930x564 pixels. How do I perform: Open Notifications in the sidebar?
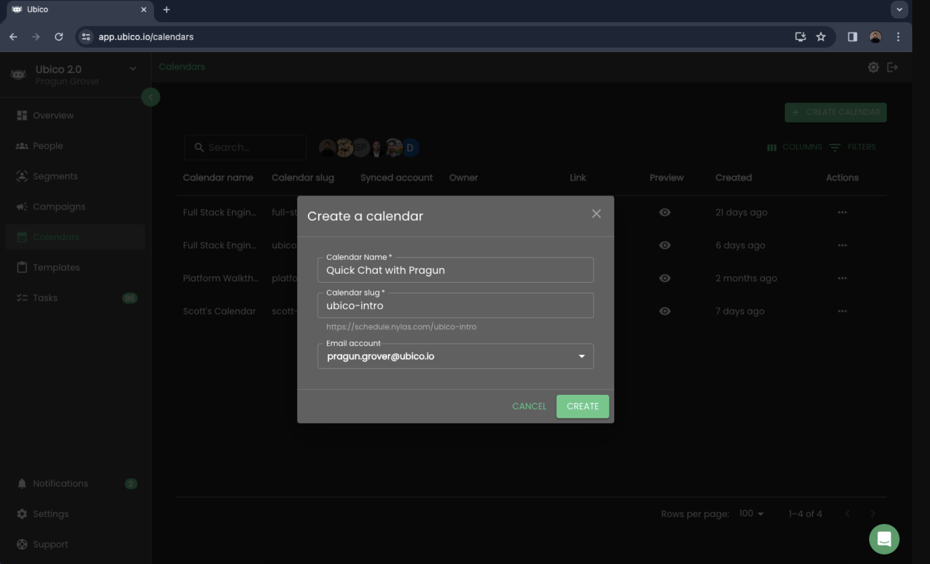pyautogui.click(x=75, y=483)
